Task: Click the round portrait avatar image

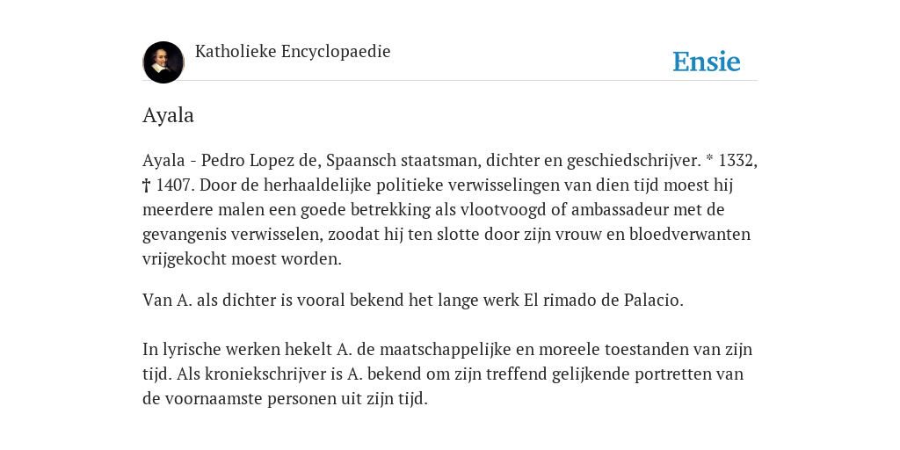Action: 163,62
